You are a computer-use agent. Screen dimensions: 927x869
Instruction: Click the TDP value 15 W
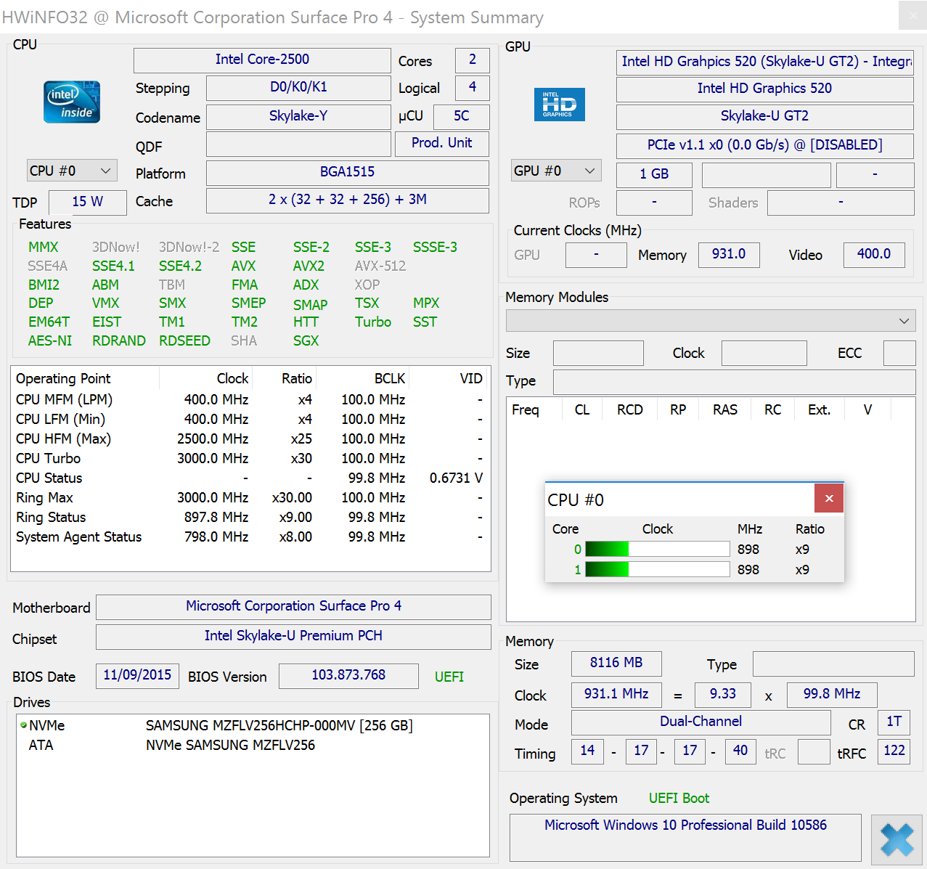point(88,203)
